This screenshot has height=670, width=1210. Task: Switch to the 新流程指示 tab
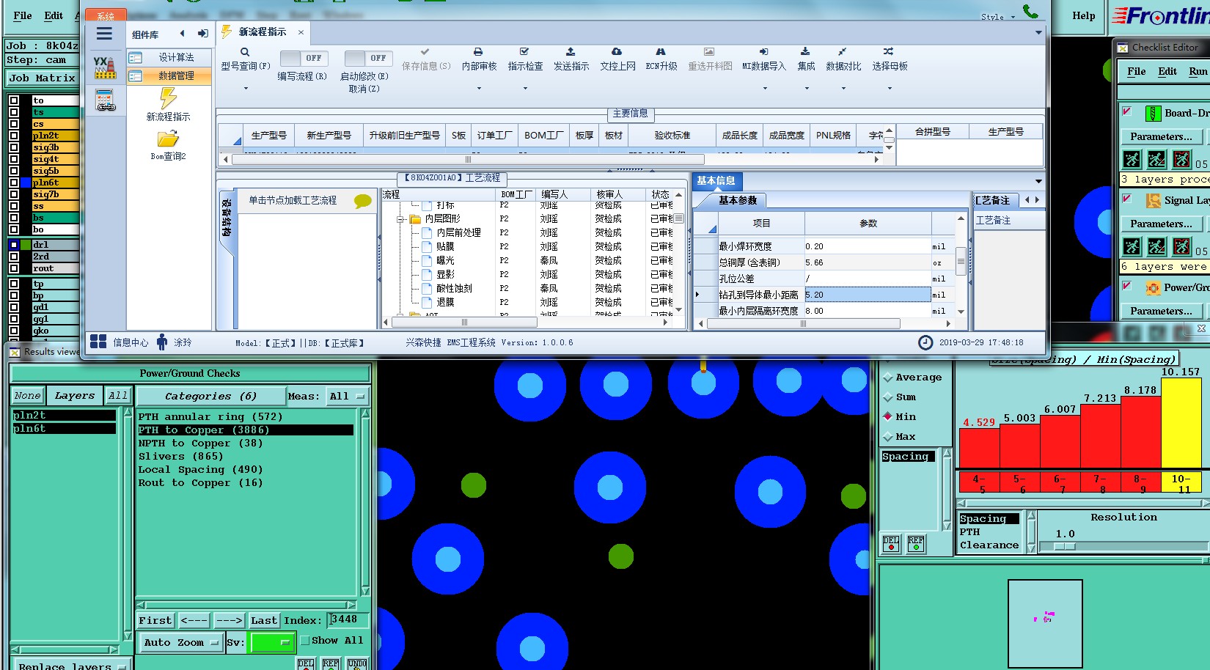pos(263,32)
